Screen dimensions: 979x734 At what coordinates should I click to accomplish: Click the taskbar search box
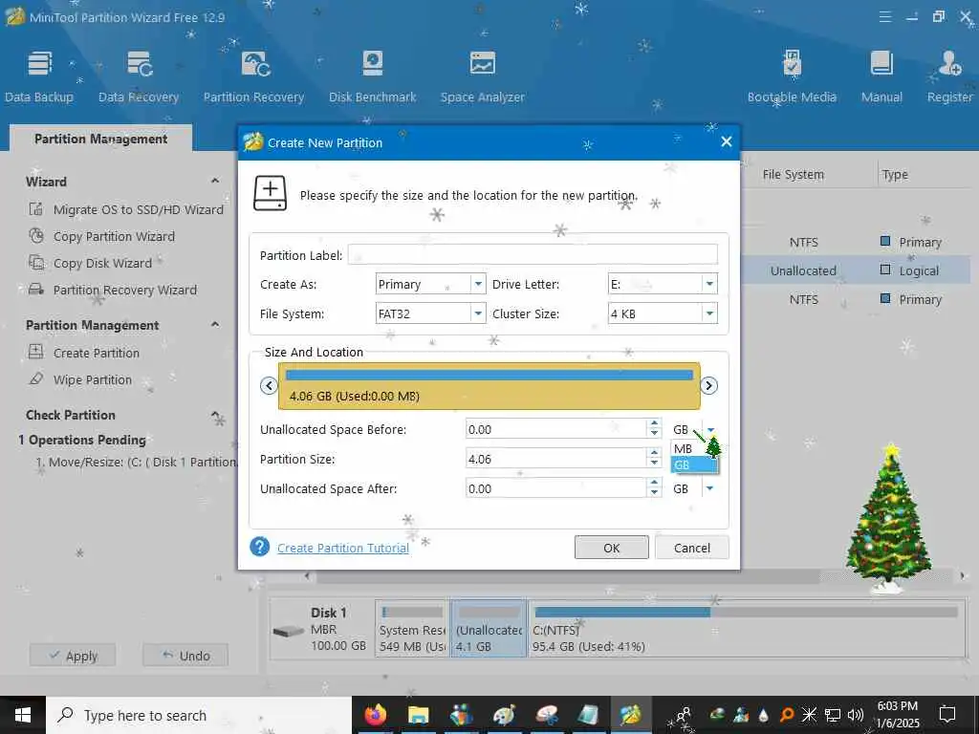tap(199, 715)
